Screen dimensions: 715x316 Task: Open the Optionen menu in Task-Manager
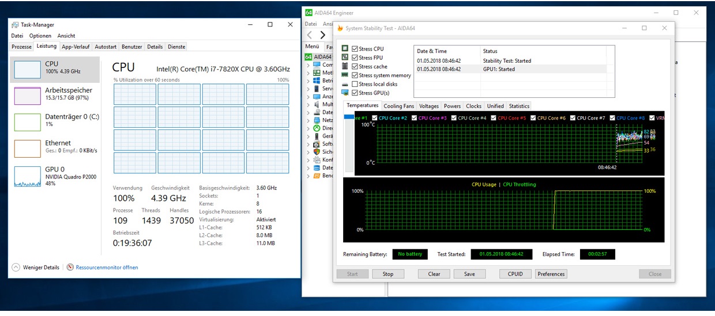[40, 36]
